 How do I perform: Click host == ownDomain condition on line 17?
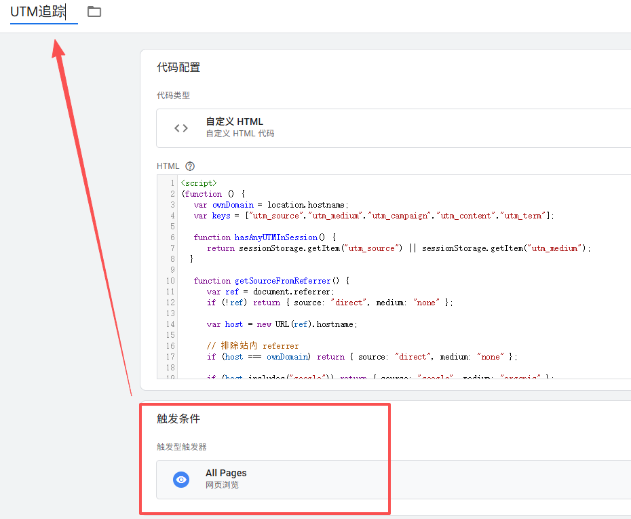(267, 357)
